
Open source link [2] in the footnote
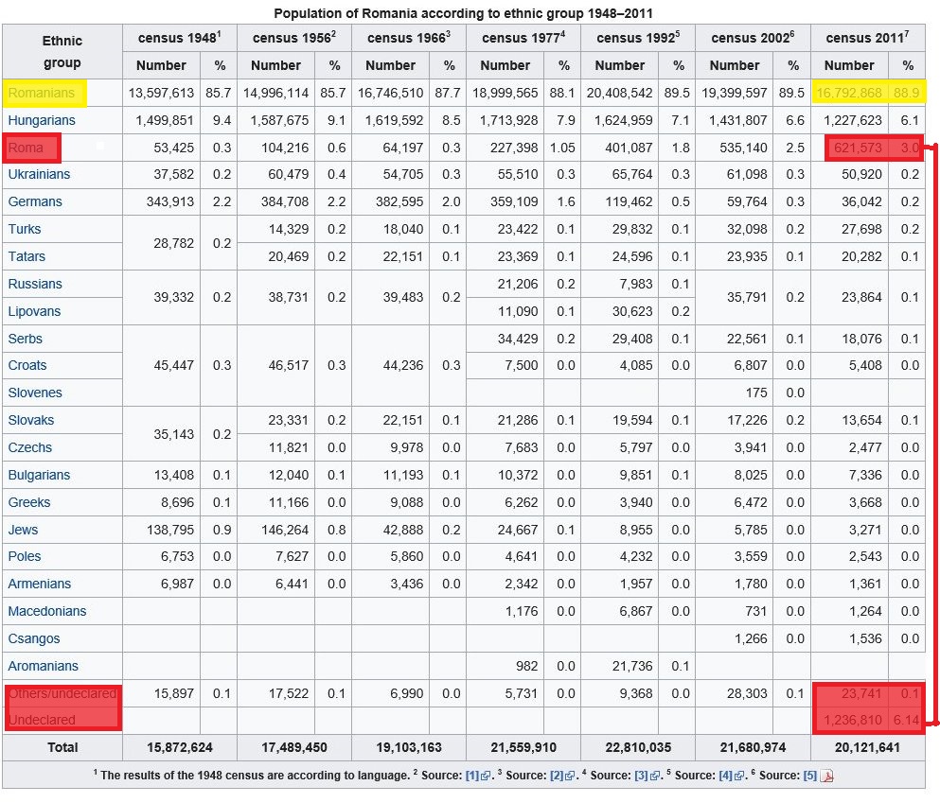[557, 776]
